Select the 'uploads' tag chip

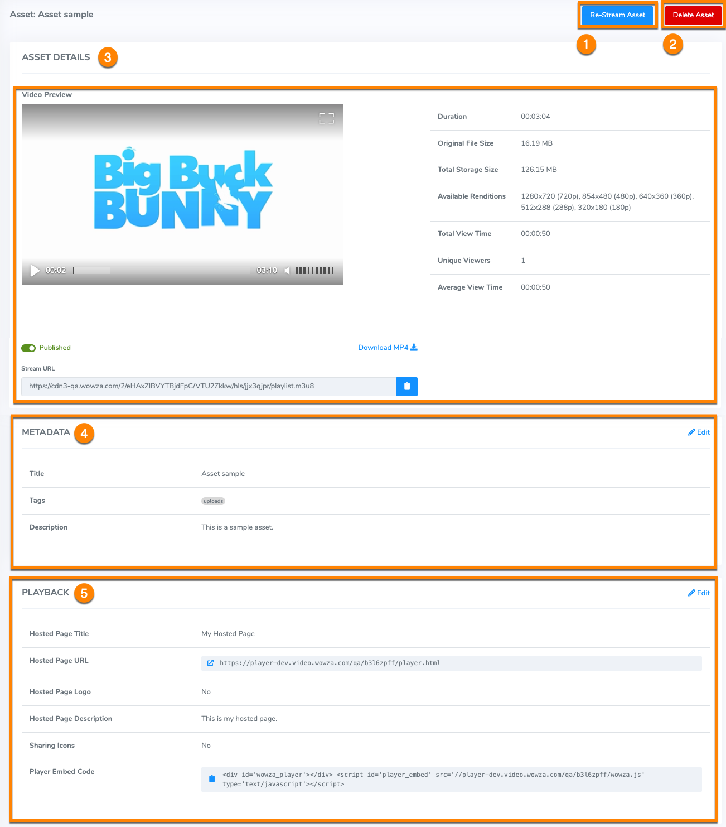coord(213,501)
